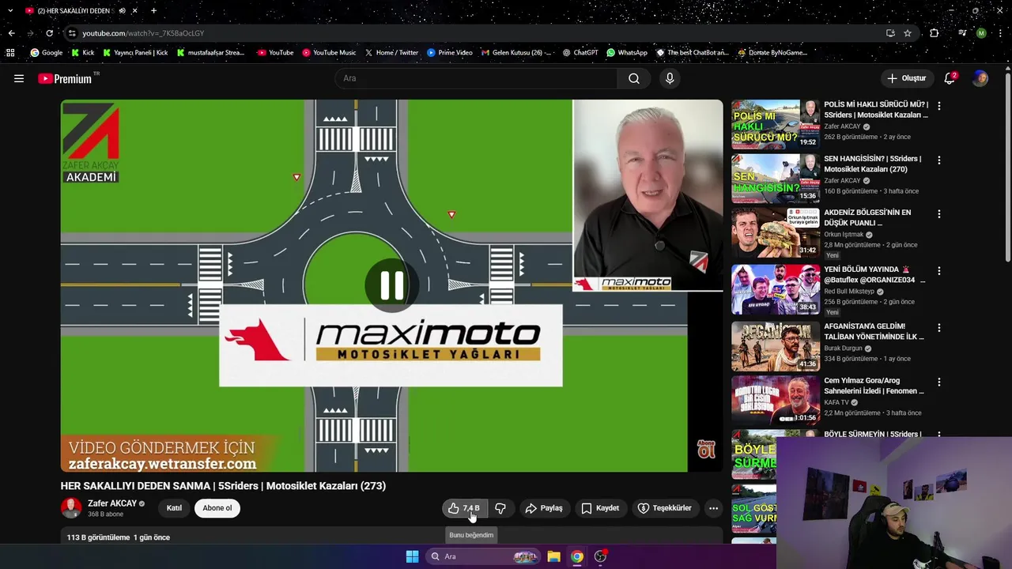The height and width of the screenshot is (569, 1012).
Task: Go to YouTube Premium home logo
Action: coord(65,78)
